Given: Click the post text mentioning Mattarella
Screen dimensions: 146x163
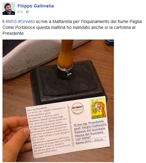Looking at the screenshot, I should pos(73,27).
